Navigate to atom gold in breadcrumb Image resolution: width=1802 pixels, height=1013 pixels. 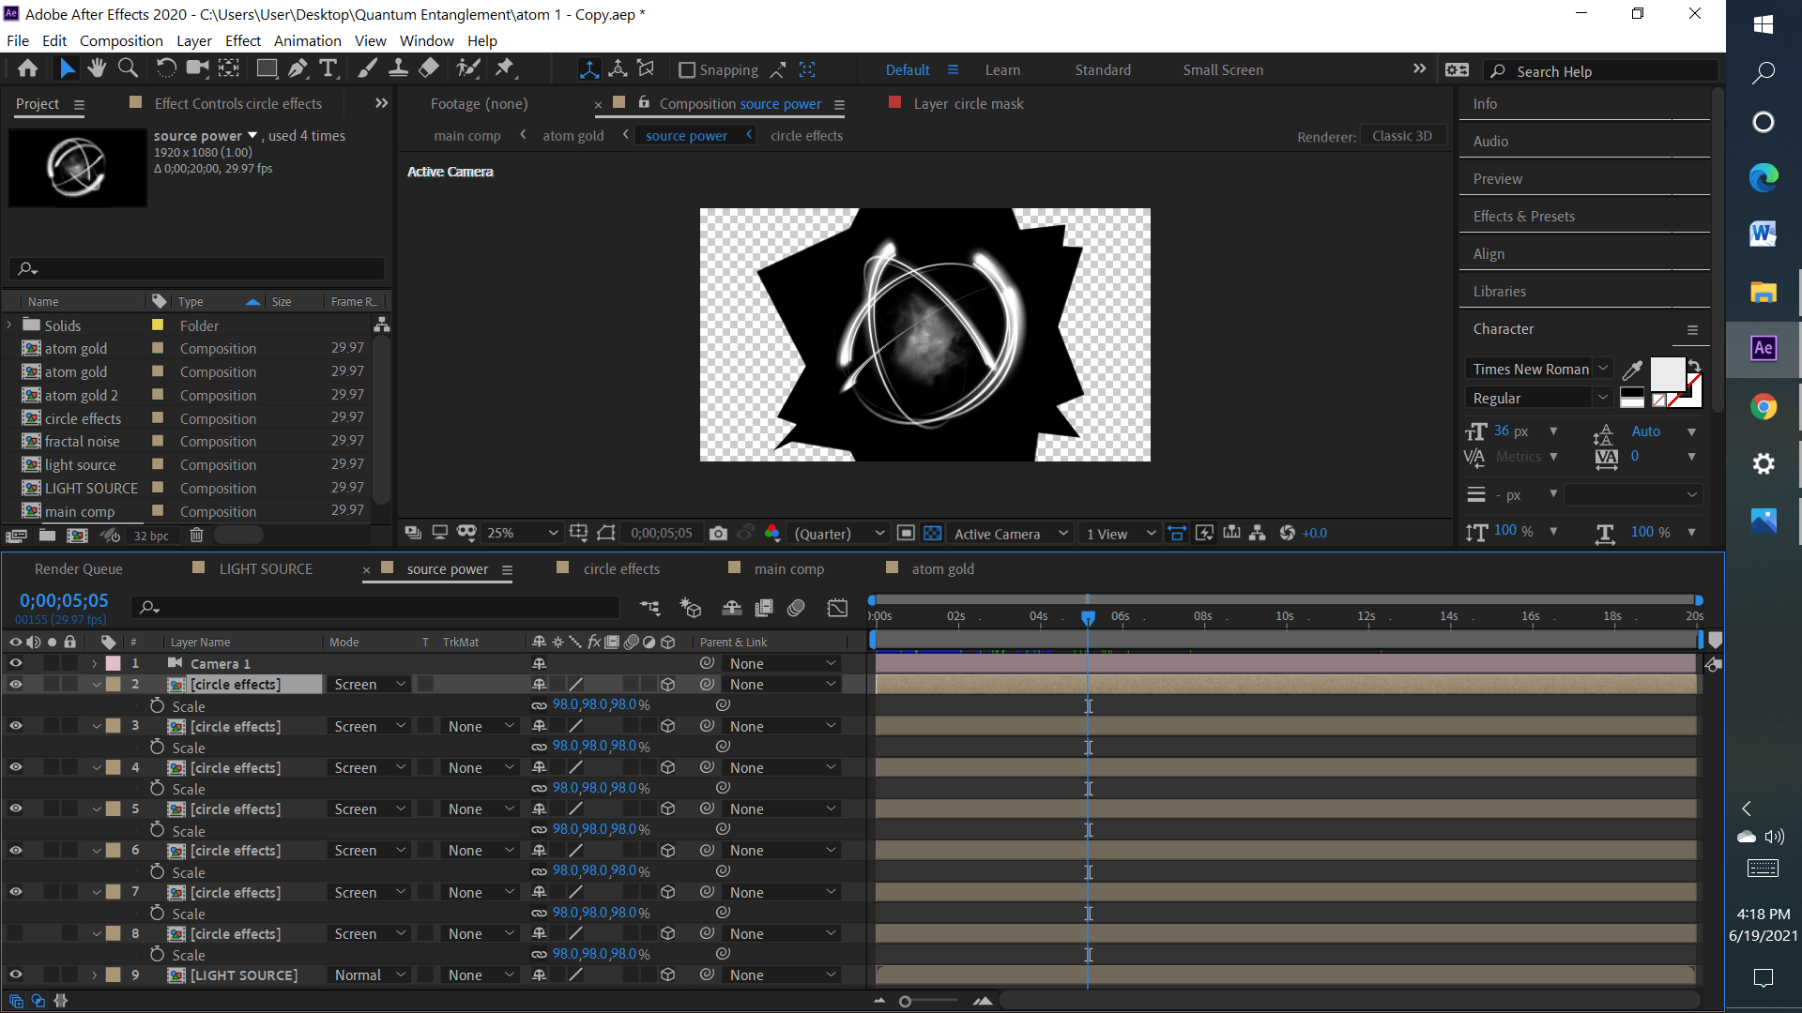click(573, 136)
